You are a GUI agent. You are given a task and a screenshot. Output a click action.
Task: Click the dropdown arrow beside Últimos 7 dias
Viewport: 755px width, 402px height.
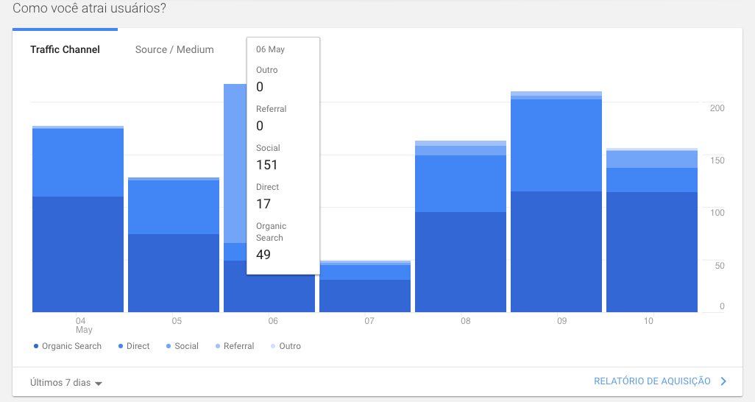click(x=99, y=383)
